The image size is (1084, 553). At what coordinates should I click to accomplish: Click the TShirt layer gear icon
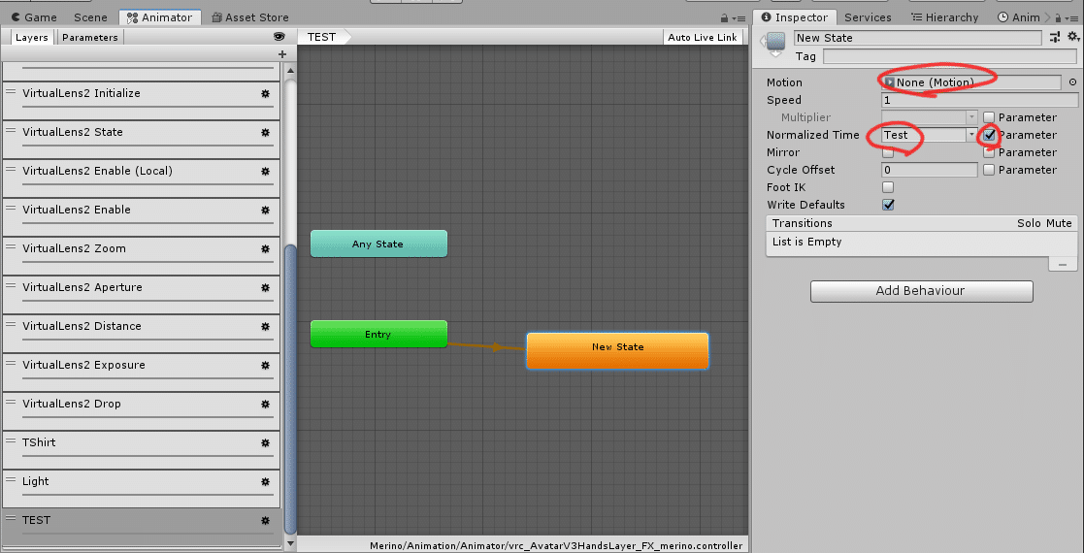pos(265,442)
